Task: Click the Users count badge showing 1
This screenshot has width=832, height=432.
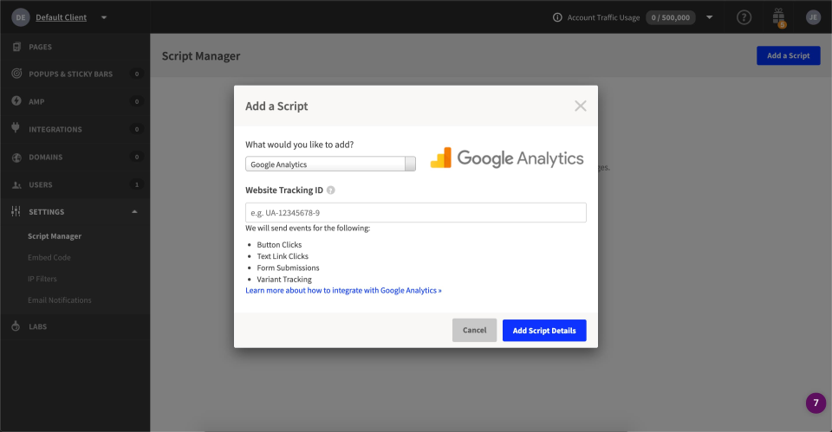Action: 136,184
